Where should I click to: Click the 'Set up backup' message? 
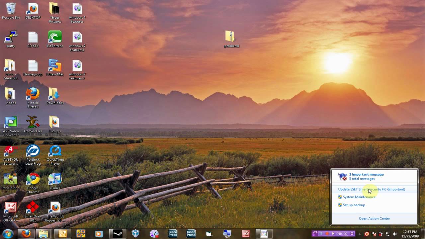(354, 205)
